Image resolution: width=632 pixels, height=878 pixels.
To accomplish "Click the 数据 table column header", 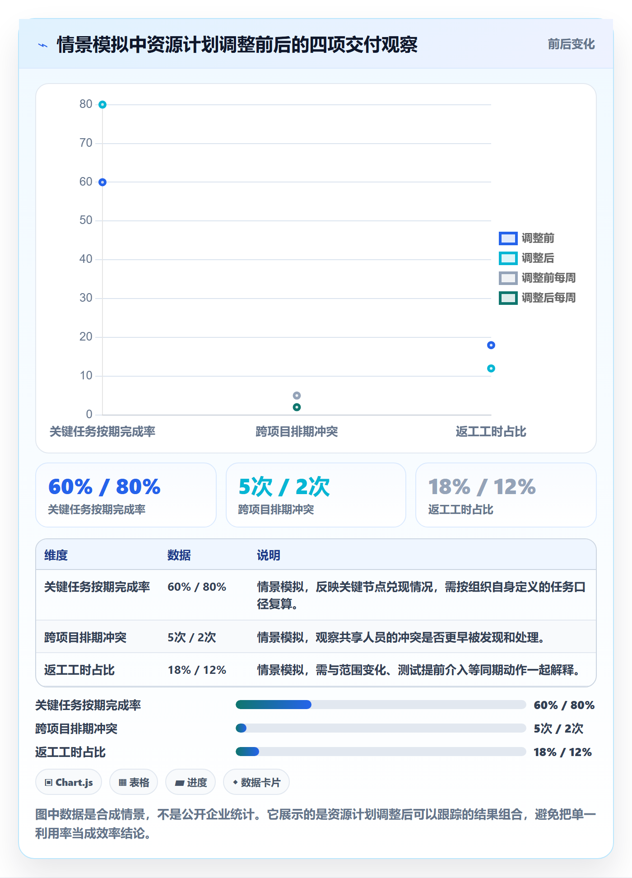I will pyautogui.click(x=179, y=555).
